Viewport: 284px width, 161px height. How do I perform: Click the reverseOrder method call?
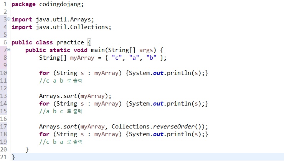tap(174, 127)
